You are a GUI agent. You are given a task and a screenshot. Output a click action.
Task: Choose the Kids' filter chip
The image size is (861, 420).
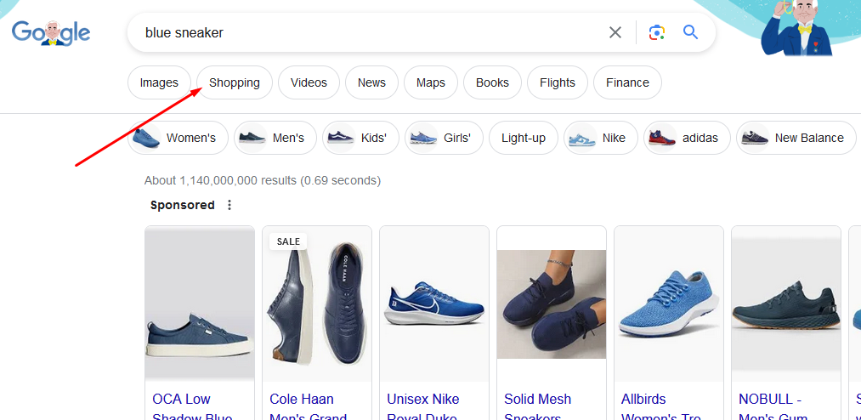click(x=360, y=138)
